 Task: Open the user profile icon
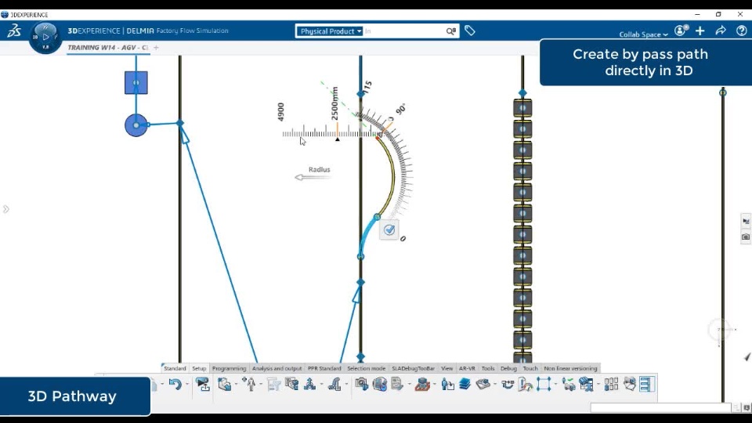681,31
